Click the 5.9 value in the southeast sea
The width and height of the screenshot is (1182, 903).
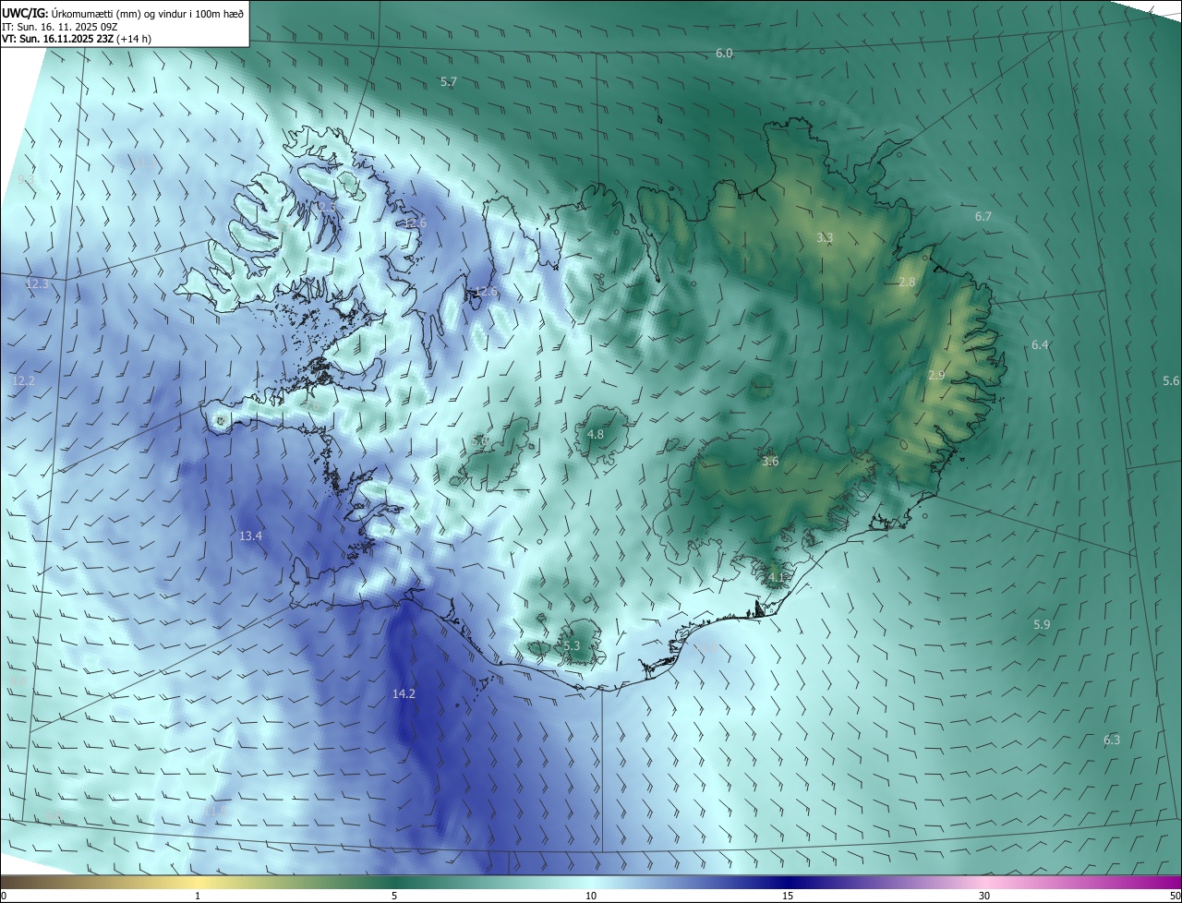pyautogui.click(x=1042, y=624)
